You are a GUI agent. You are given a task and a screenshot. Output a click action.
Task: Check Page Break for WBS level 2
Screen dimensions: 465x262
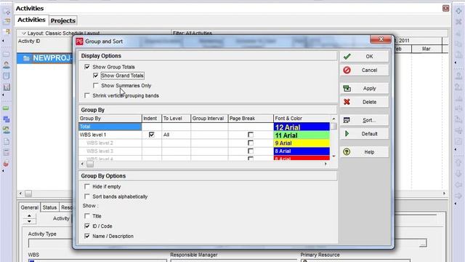[251, 143]
